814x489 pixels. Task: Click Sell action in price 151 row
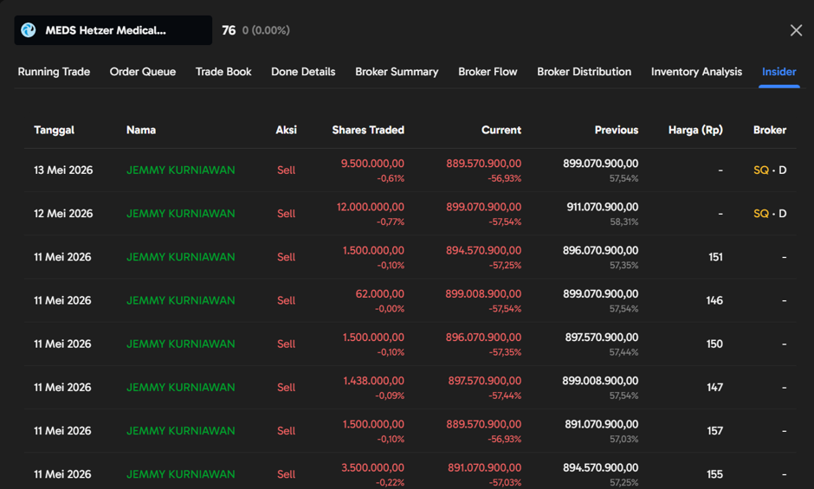(286, 257)
